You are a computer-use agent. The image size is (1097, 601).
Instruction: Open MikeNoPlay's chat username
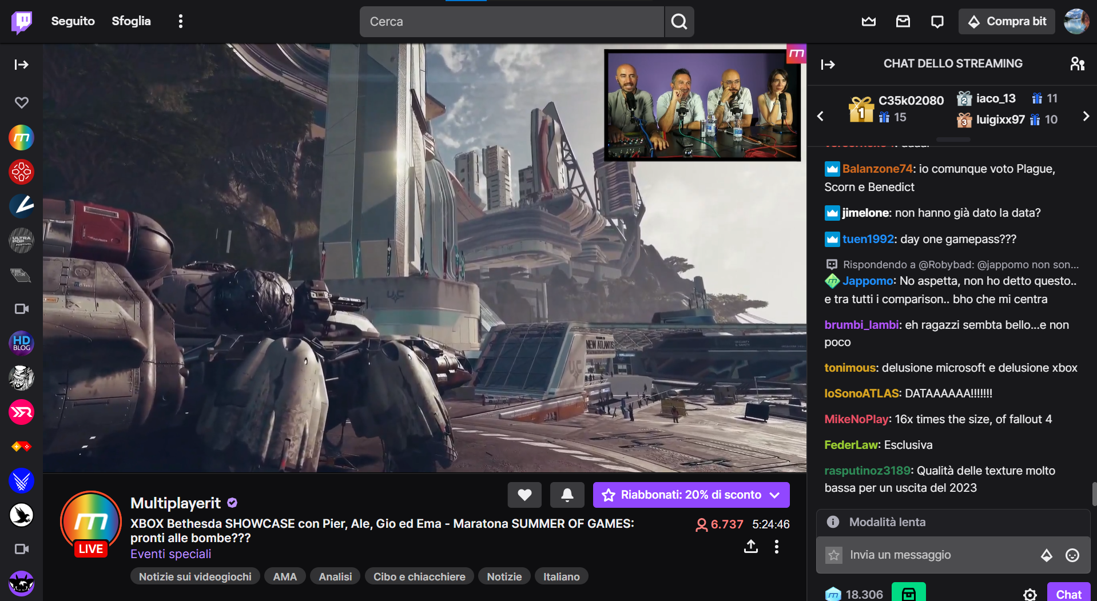coord(856,419)
